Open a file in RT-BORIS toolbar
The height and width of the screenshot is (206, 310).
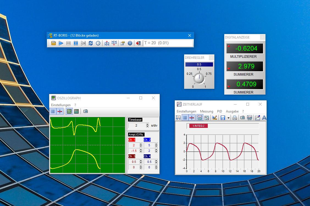pyautogui.click(x=53, y=43)
